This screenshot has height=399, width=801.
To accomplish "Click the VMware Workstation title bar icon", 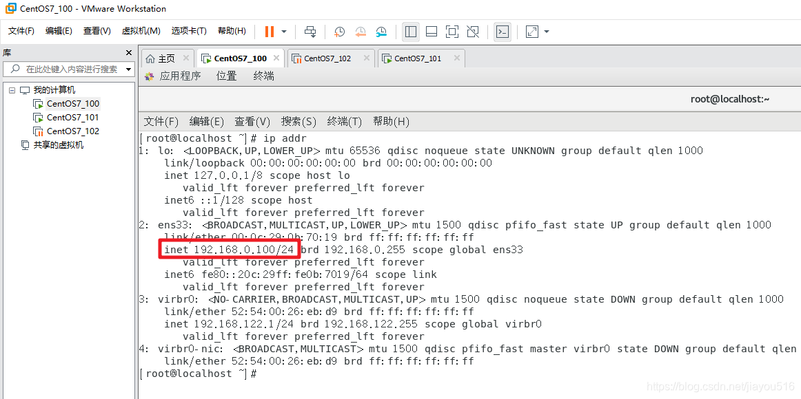I will [x=10, y=9].
